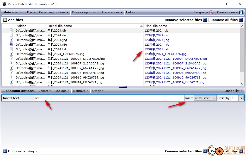The width and height of the screenshot is (246, 156).
Task: Click icon of 单机20241121_100904_DAA6F8C6.jpg row
Action: pos(11,59)
